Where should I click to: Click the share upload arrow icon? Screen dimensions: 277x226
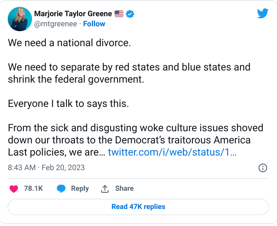[x=105, y=188]
